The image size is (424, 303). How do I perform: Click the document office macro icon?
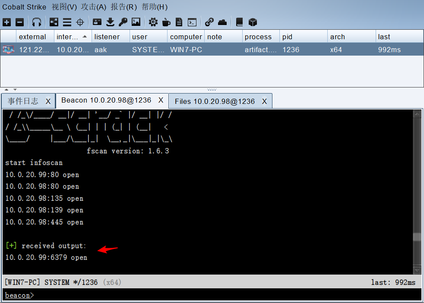tap(179, 22)
